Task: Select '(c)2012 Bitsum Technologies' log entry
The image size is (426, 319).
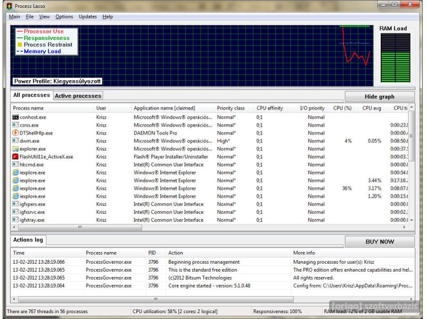Action: [x=212, y=278]
